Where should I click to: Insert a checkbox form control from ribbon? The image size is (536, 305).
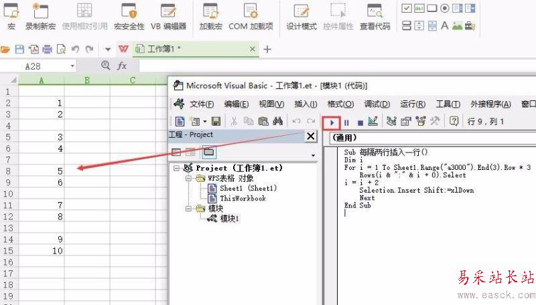(x=407, y=8)
